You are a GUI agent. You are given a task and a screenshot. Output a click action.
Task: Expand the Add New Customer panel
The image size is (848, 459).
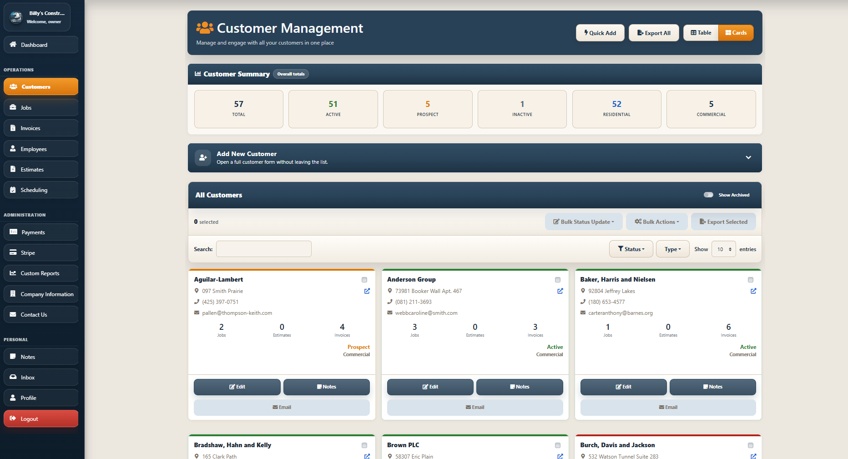(x=748, y=157)
